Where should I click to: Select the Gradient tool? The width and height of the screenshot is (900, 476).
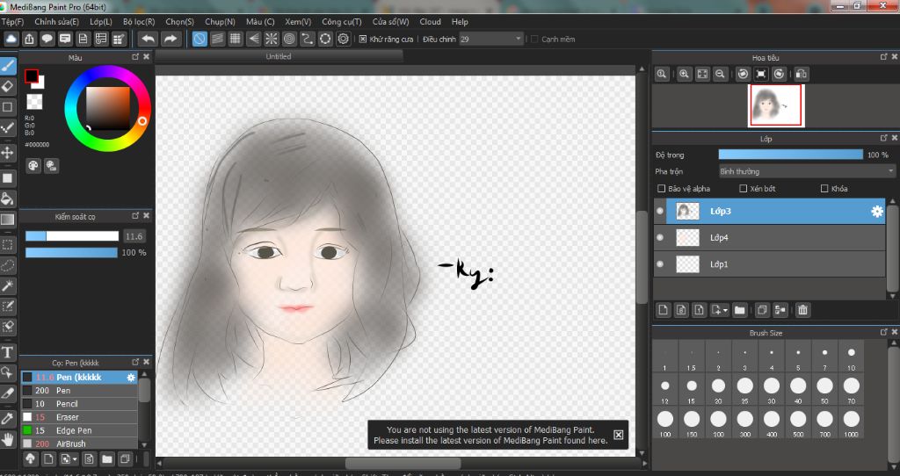pos(7,219)
